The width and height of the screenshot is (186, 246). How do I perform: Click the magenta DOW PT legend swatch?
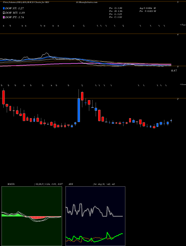click(4, 17)
